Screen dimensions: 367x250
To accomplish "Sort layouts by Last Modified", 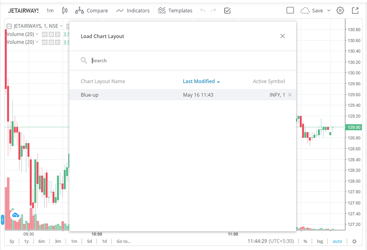I will coord(199,81).
